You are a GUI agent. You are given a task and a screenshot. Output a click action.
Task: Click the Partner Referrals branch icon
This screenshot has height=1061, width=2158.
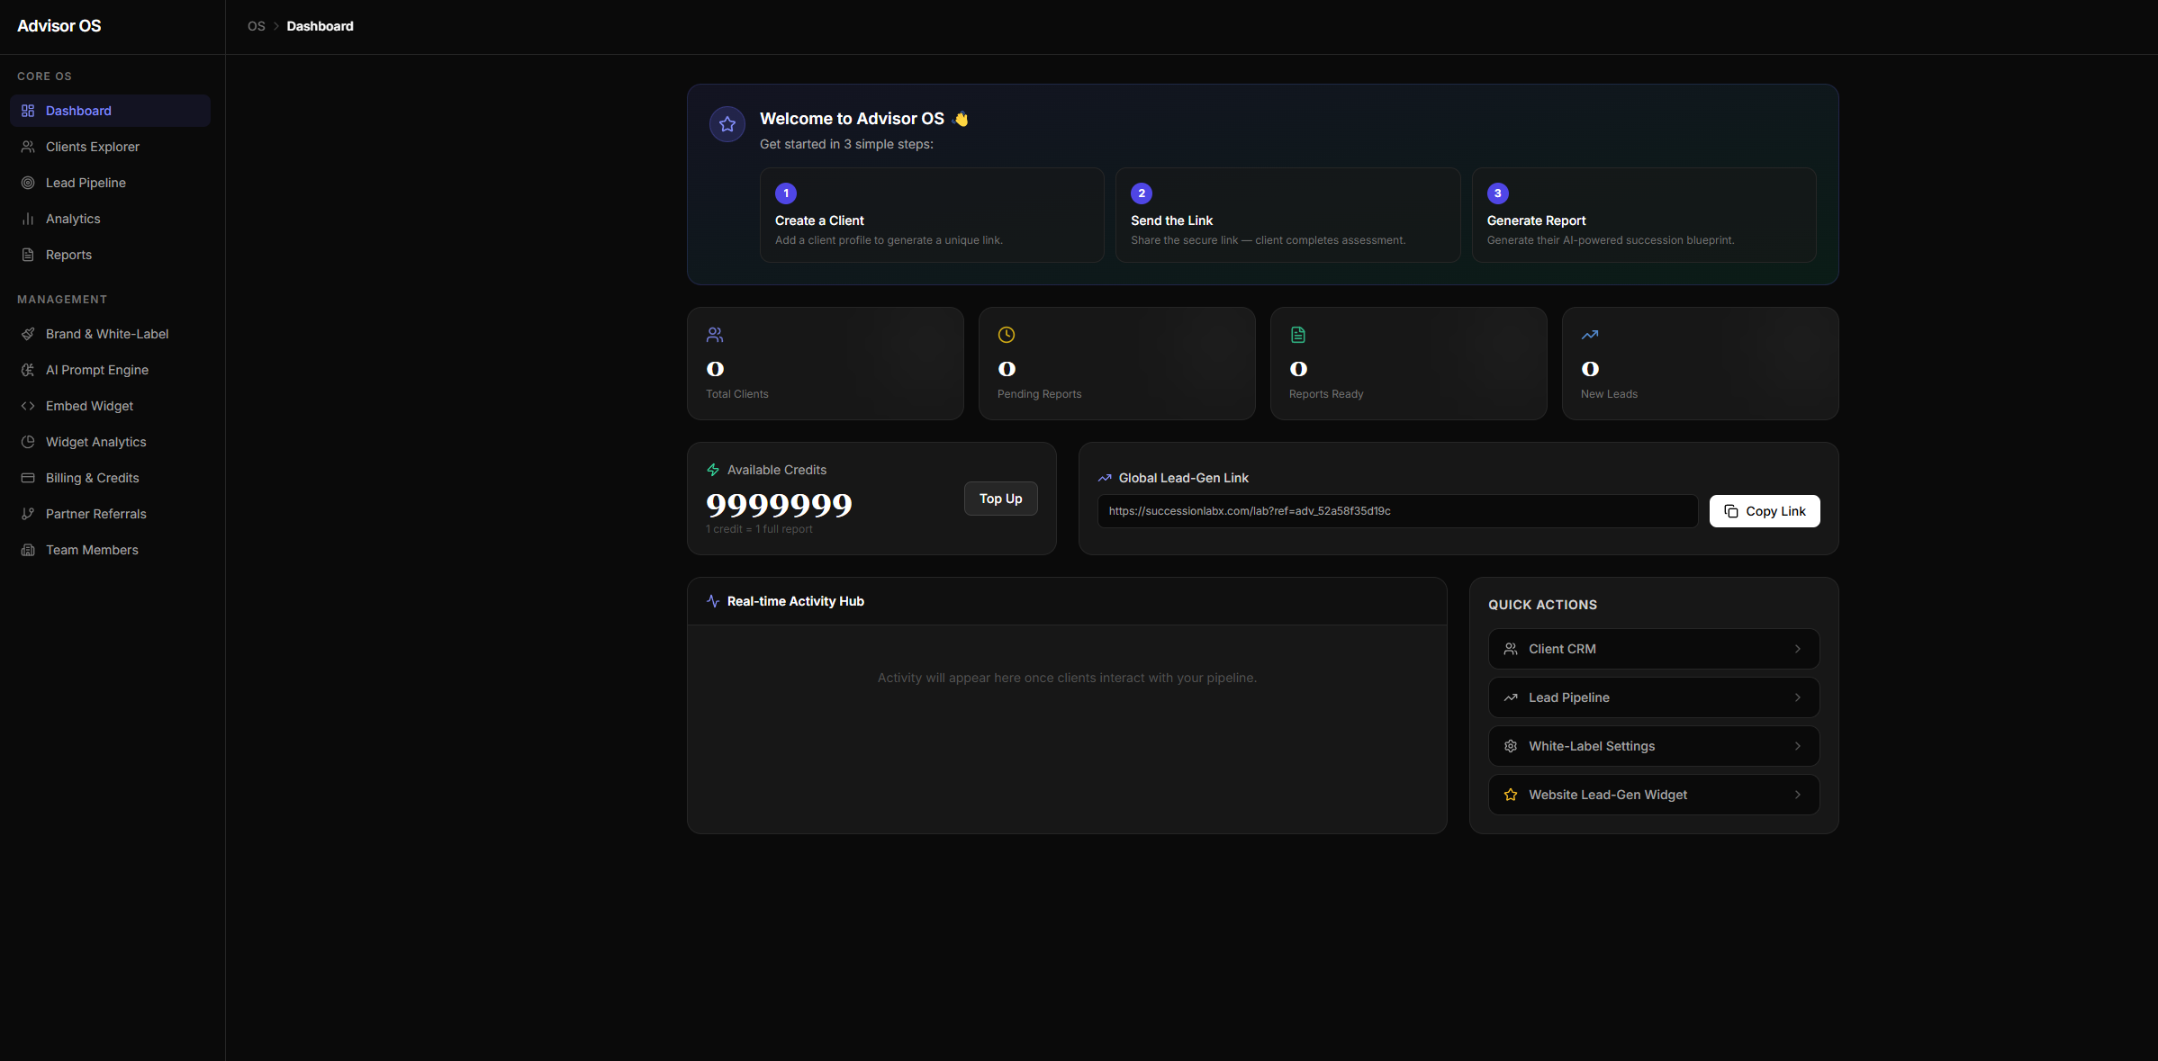click(28, 514)
